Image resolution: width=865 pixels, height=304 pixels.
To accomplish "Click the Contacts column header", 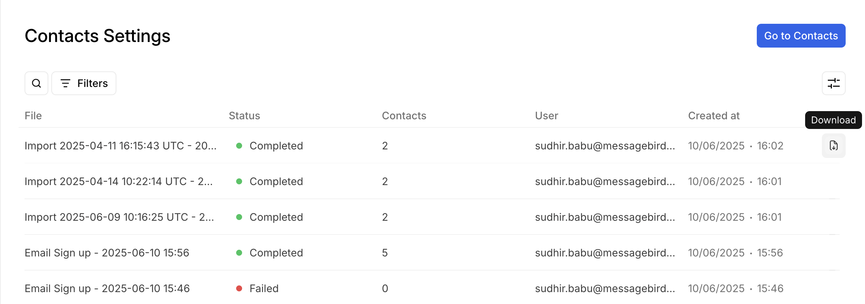I will click(404, 116).
